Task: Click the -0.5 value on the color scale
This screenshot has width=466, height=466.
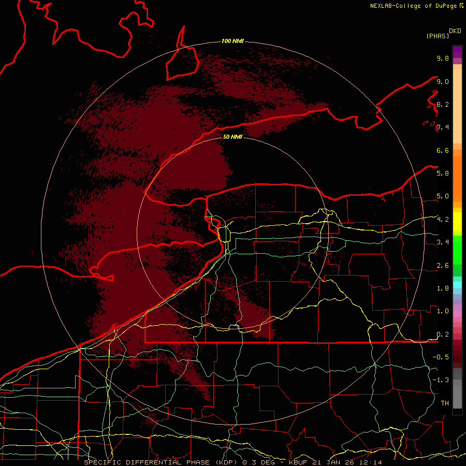Action: pos(441,357)
